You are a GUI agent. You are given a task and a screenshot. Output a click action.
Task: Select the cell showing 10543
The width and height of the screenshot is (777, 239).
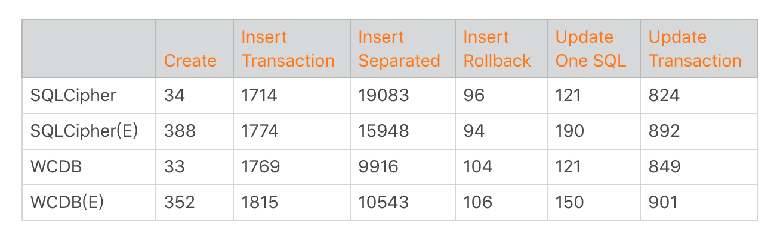403,203
